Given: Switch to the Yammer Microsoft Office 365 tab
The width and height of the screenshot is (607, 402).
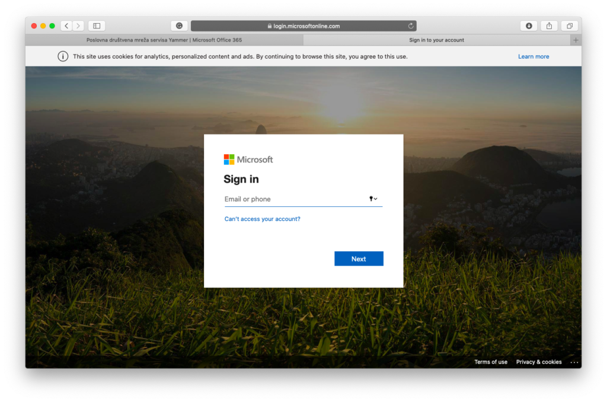Looking at the screenshot, I should tap(164, 40).
